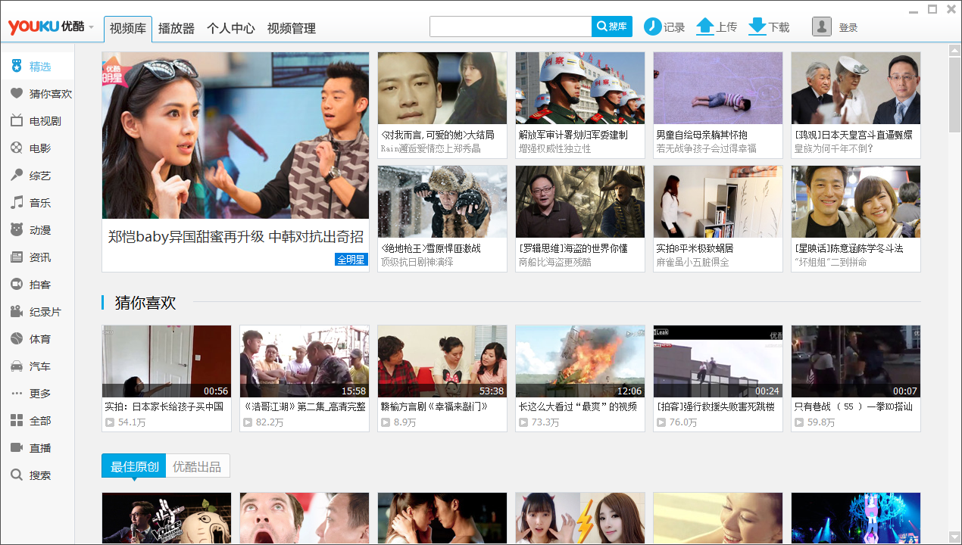
Task: Switch to the 播放器 tab
Action: [x=176, y=29]
